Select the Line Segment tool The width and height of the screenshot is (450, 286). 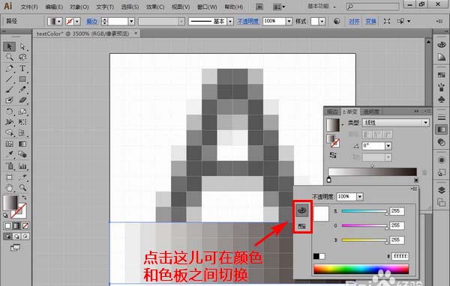10,79
